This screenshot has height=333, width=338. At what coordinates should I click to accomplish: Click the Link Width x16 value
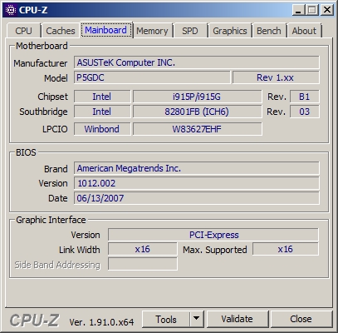click(143, 249)
